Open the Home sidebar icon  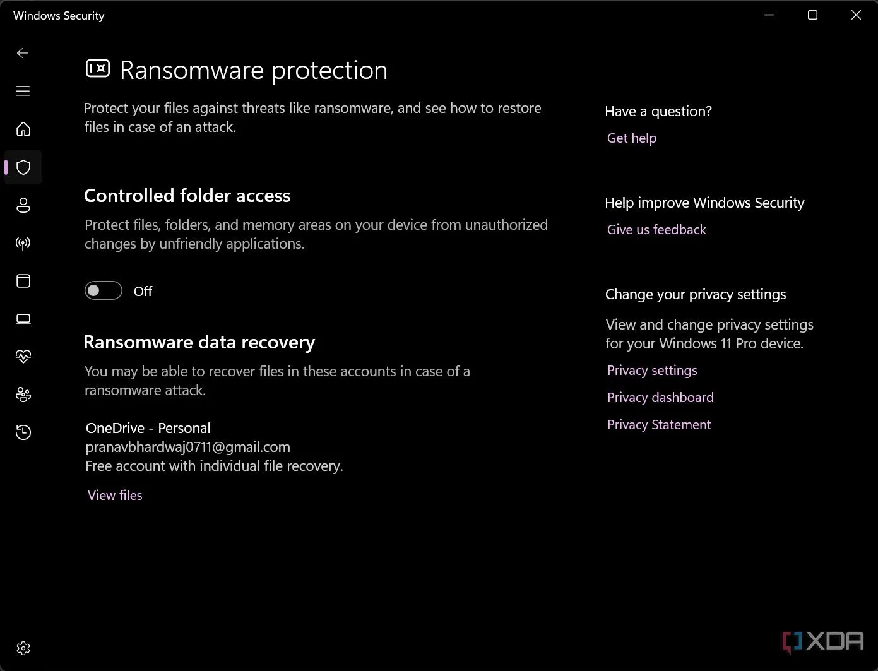pyautogui.click(x=23, y=129)
